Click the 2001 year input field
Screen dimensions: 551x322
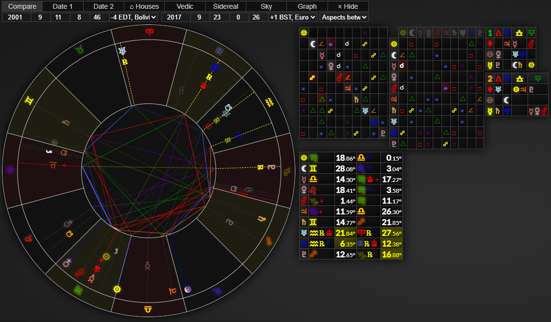click(x=17, y=17)
